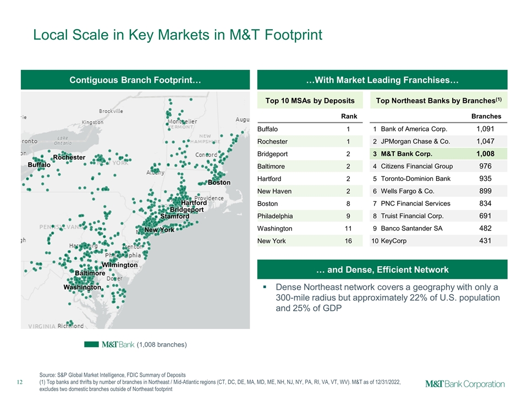
Task: Click the Wilmington label on the map
Action: tap(119, 265)
